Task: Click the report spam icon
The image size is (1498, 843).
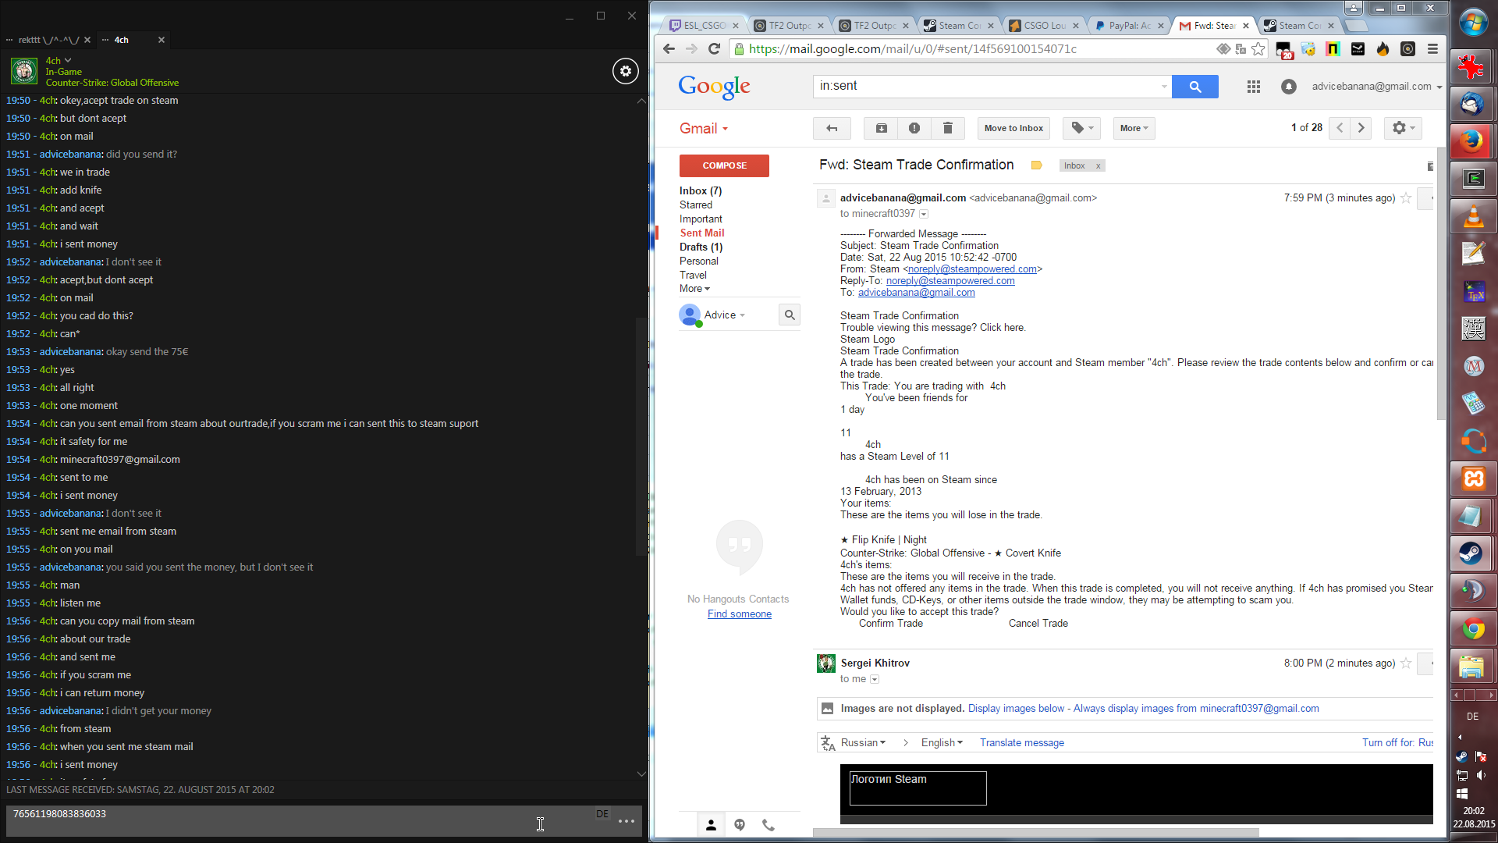Action: 914,128
